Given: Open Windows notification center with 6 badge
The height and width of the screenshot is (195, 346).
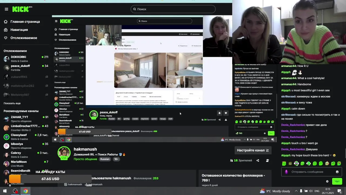Looking at the screenshot, I should click(340, 191).
